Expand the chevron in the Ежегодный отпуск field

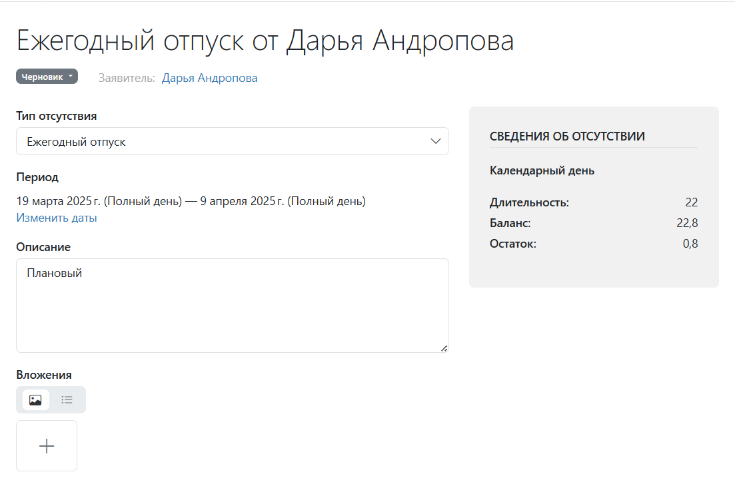pos(436,142)
